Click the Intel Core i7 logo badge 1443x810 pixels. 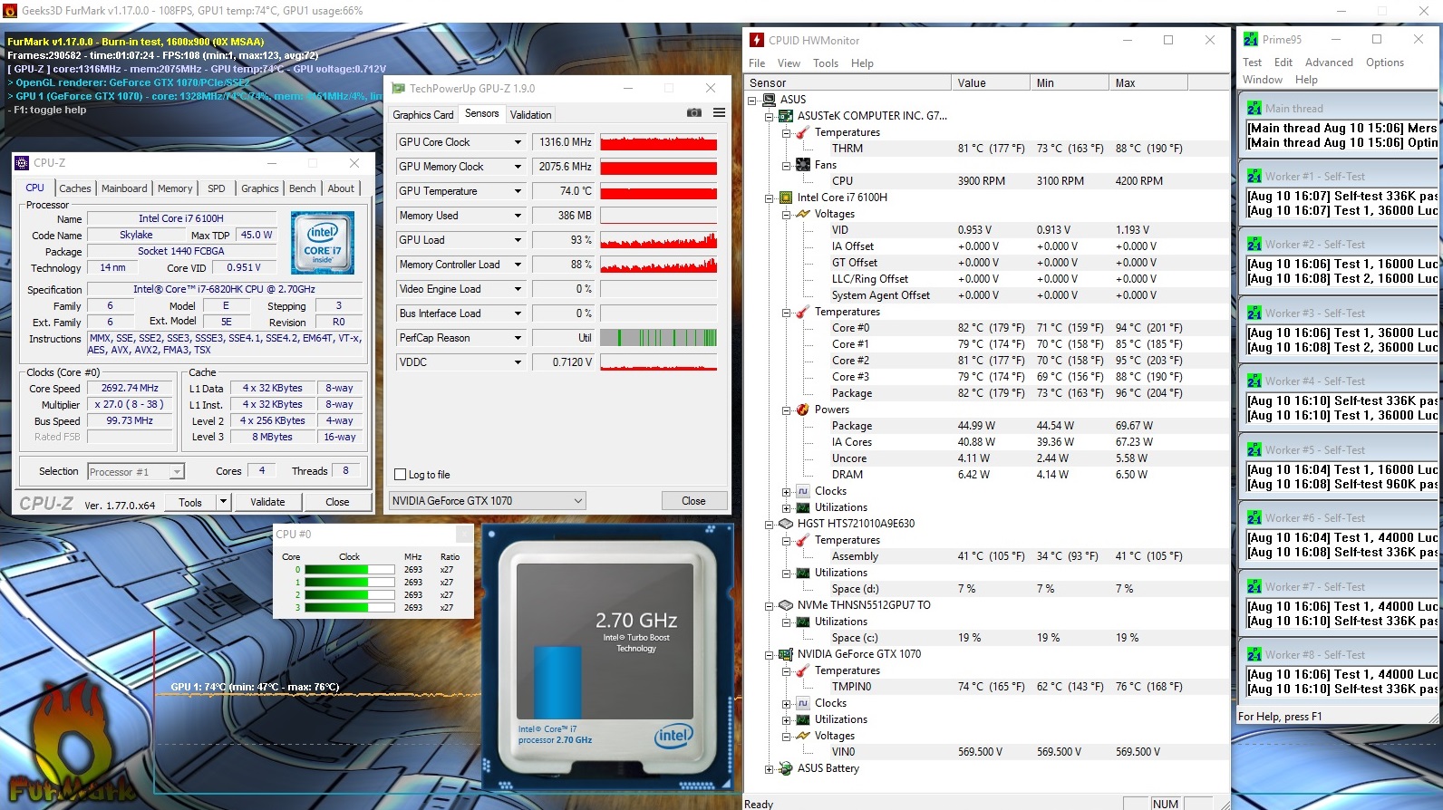[x=323, y=243]
